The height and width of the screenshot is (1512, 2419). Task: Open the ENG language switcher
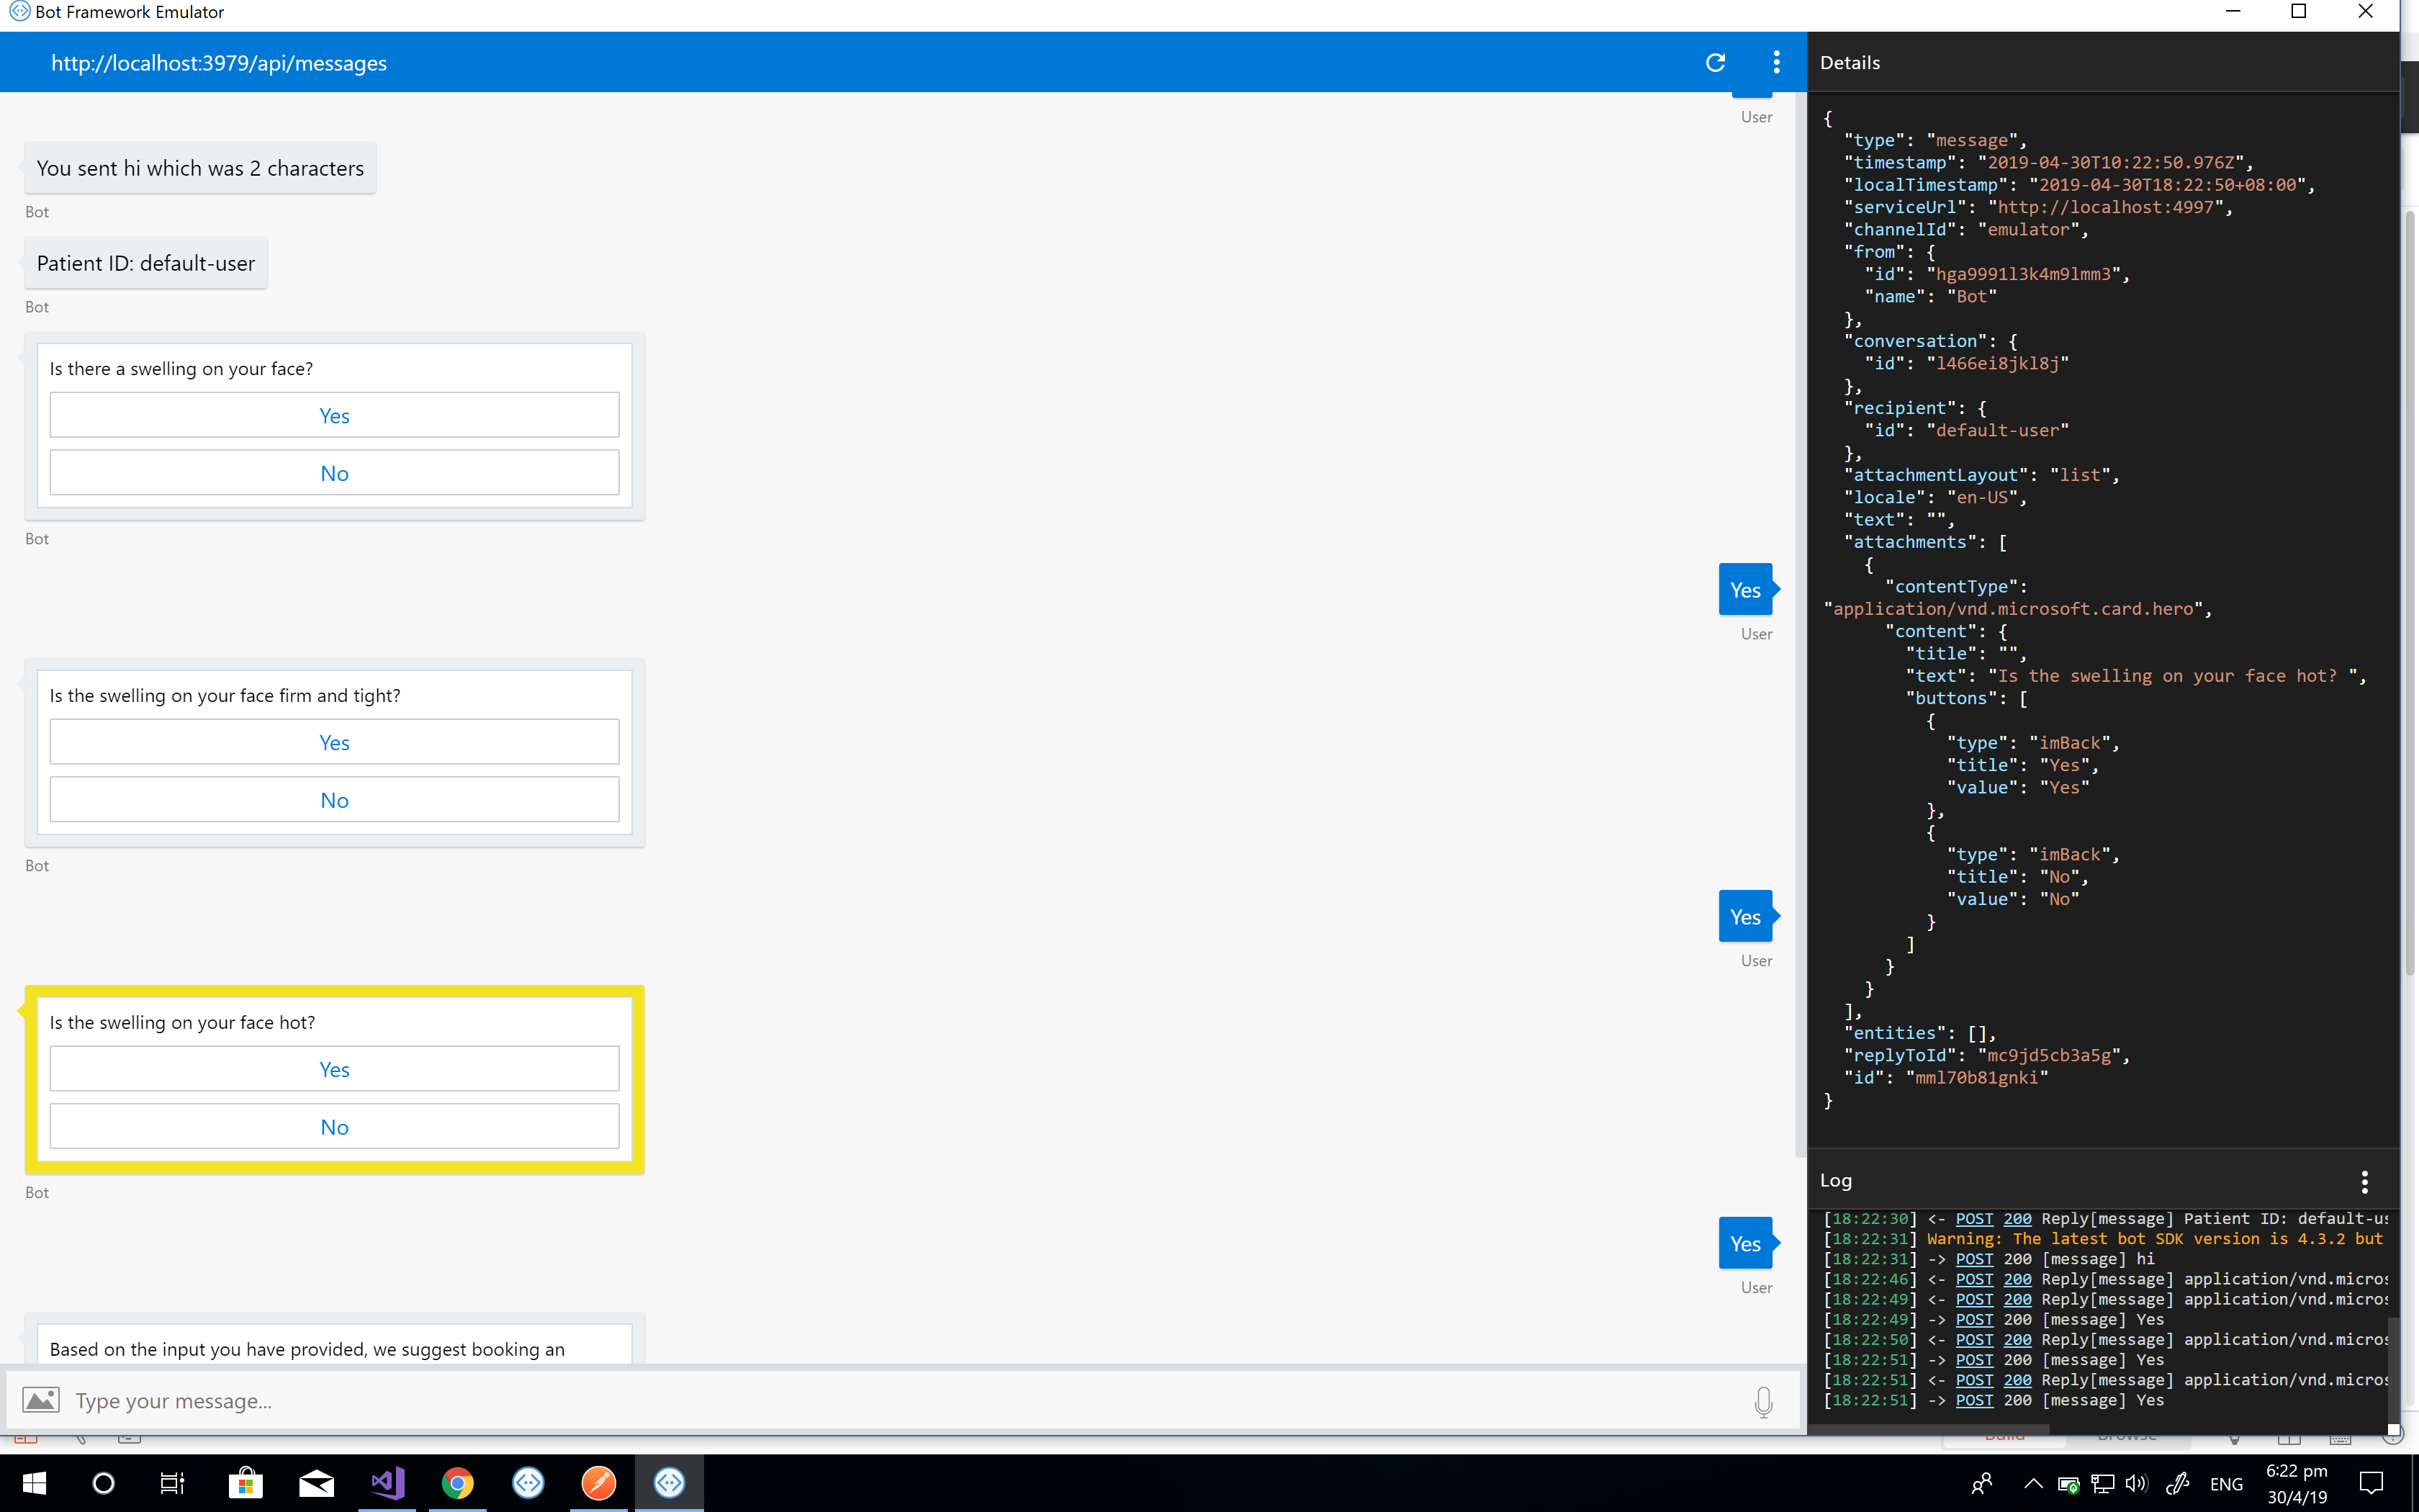(2227, 1483)
